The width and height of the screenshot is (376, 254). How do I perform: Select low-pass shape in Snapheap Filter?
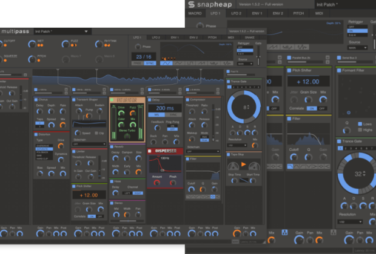pos(290,166)
